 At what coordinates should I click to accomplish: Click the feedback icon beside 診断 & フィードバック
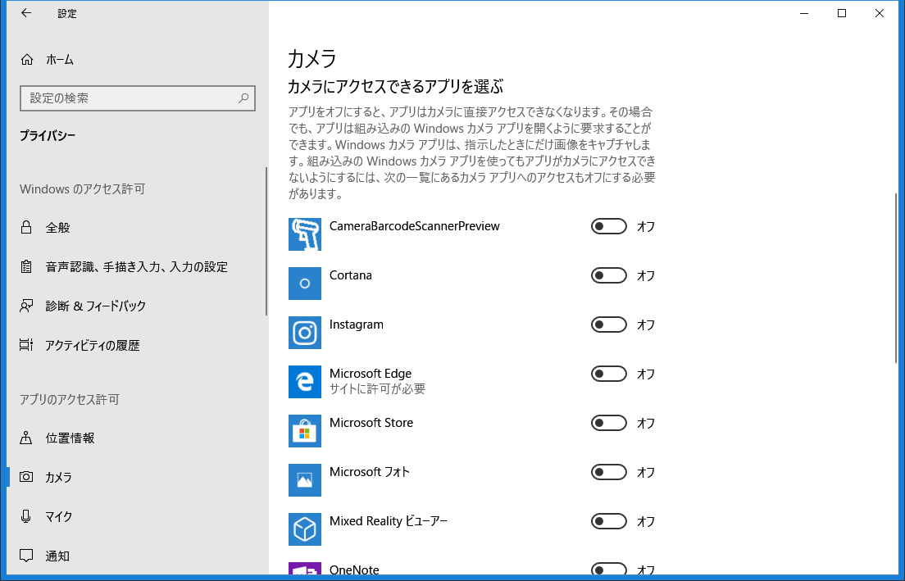click(26, 306)
